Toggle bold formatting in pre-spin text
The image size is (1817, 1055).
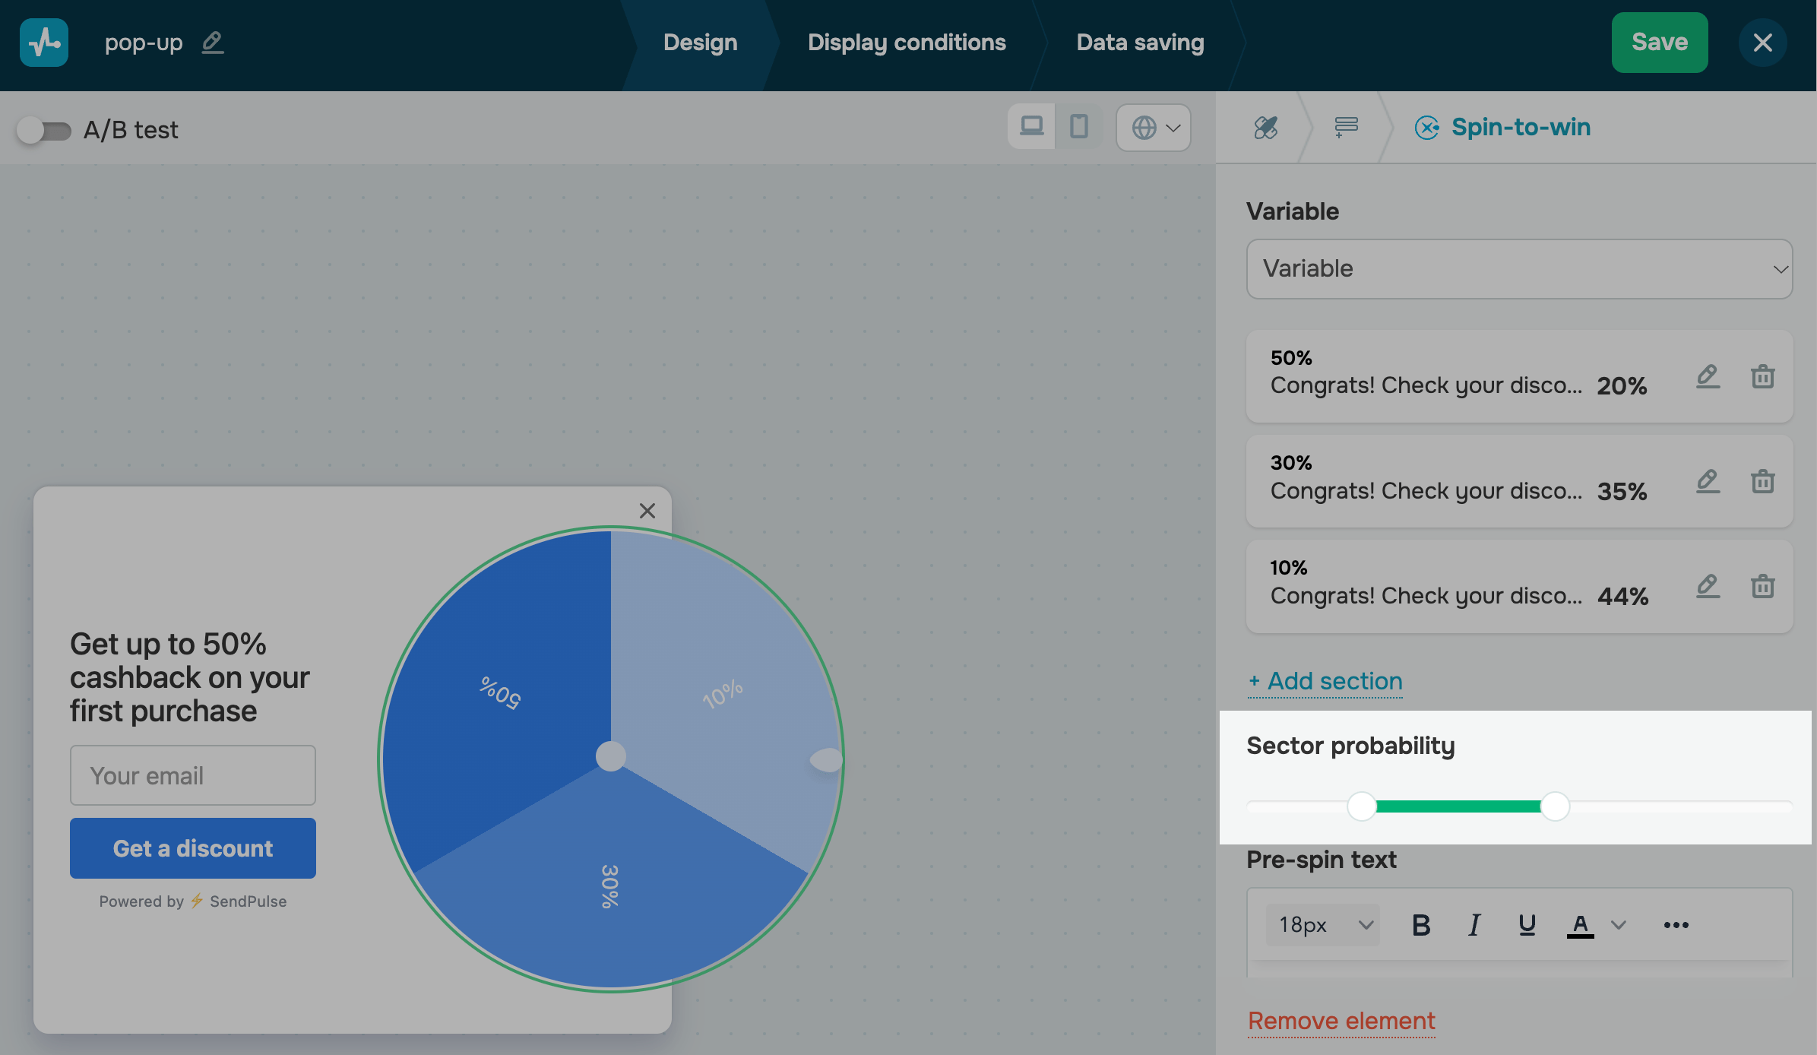[1420, 925]
